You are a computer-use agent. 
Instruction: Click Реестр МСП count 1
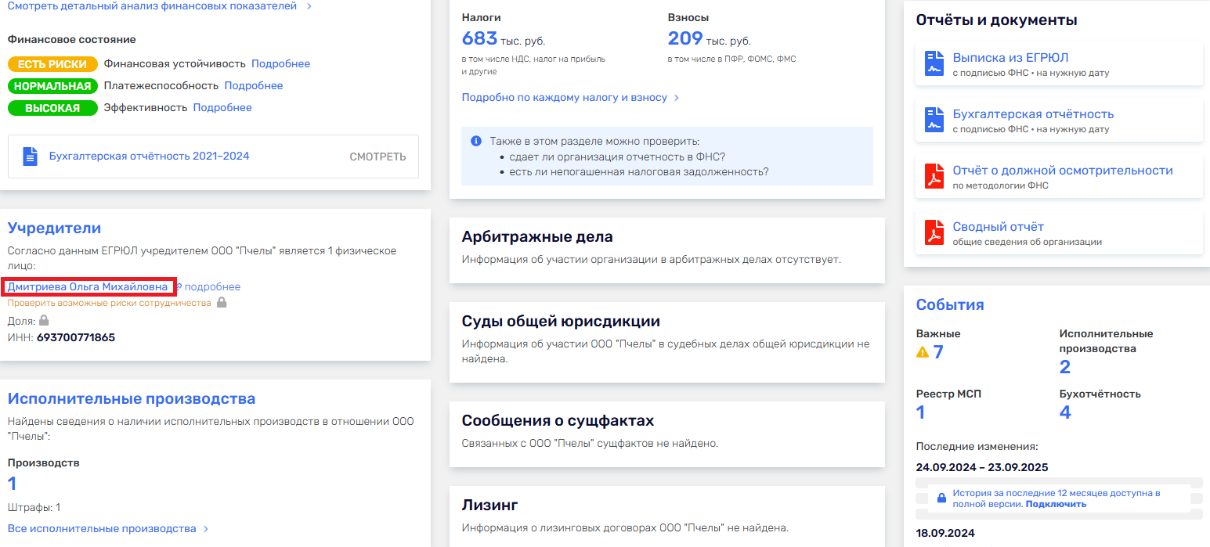[x=921, y=412]
